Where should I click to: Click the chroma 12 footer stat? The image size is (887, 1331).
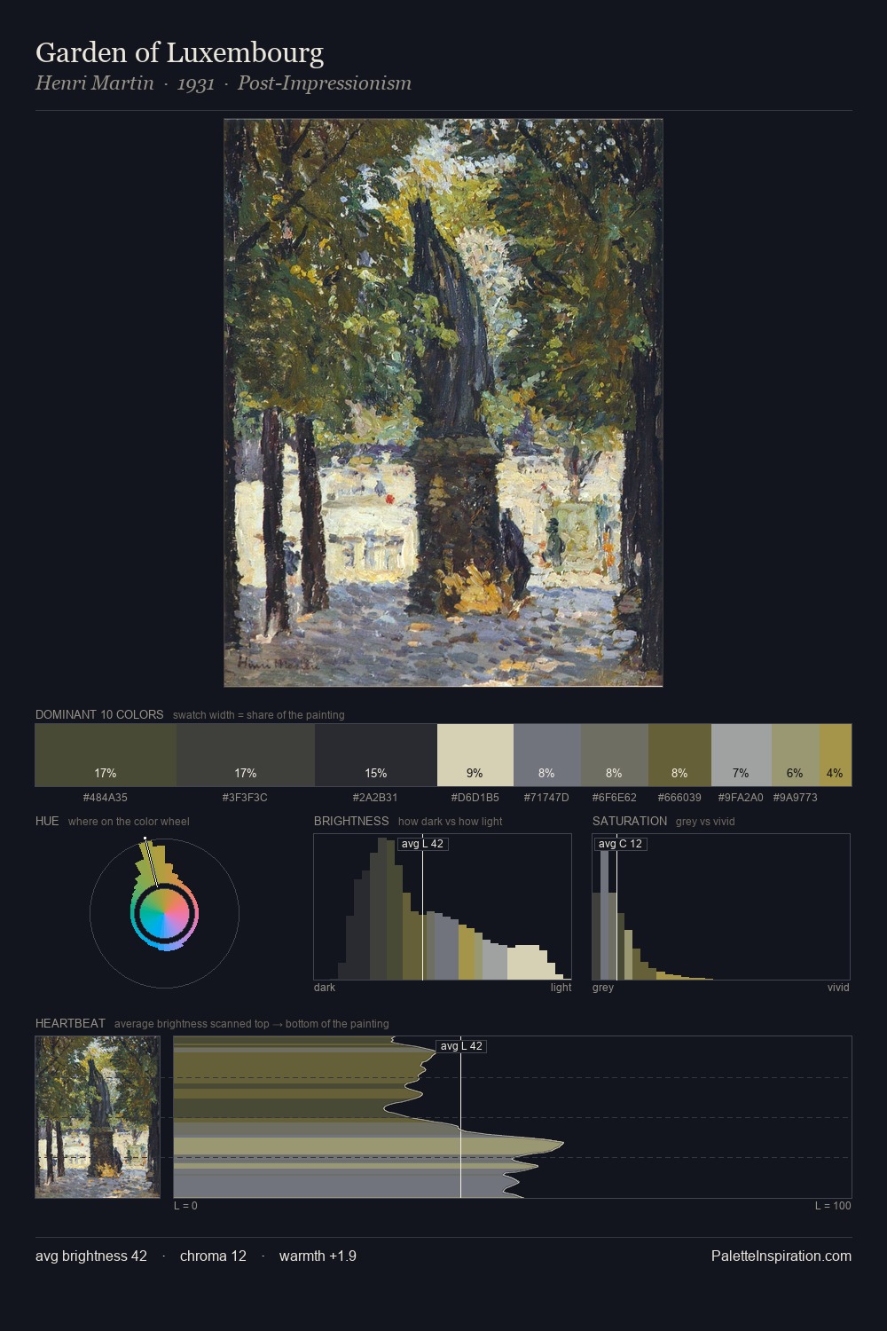213,1256
